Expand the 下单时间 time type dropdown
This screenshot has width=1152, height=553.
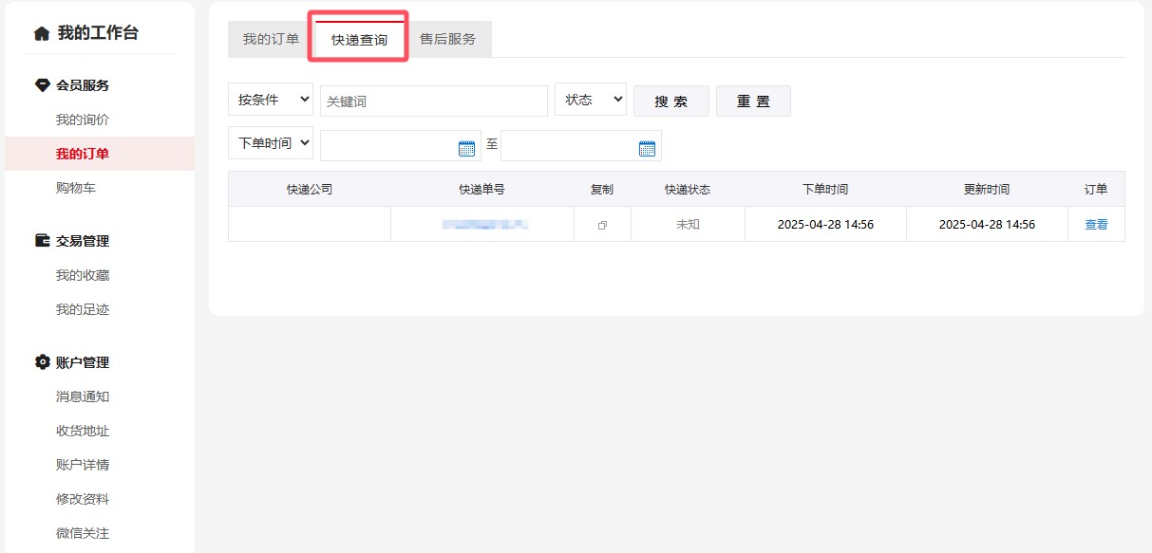271,143
